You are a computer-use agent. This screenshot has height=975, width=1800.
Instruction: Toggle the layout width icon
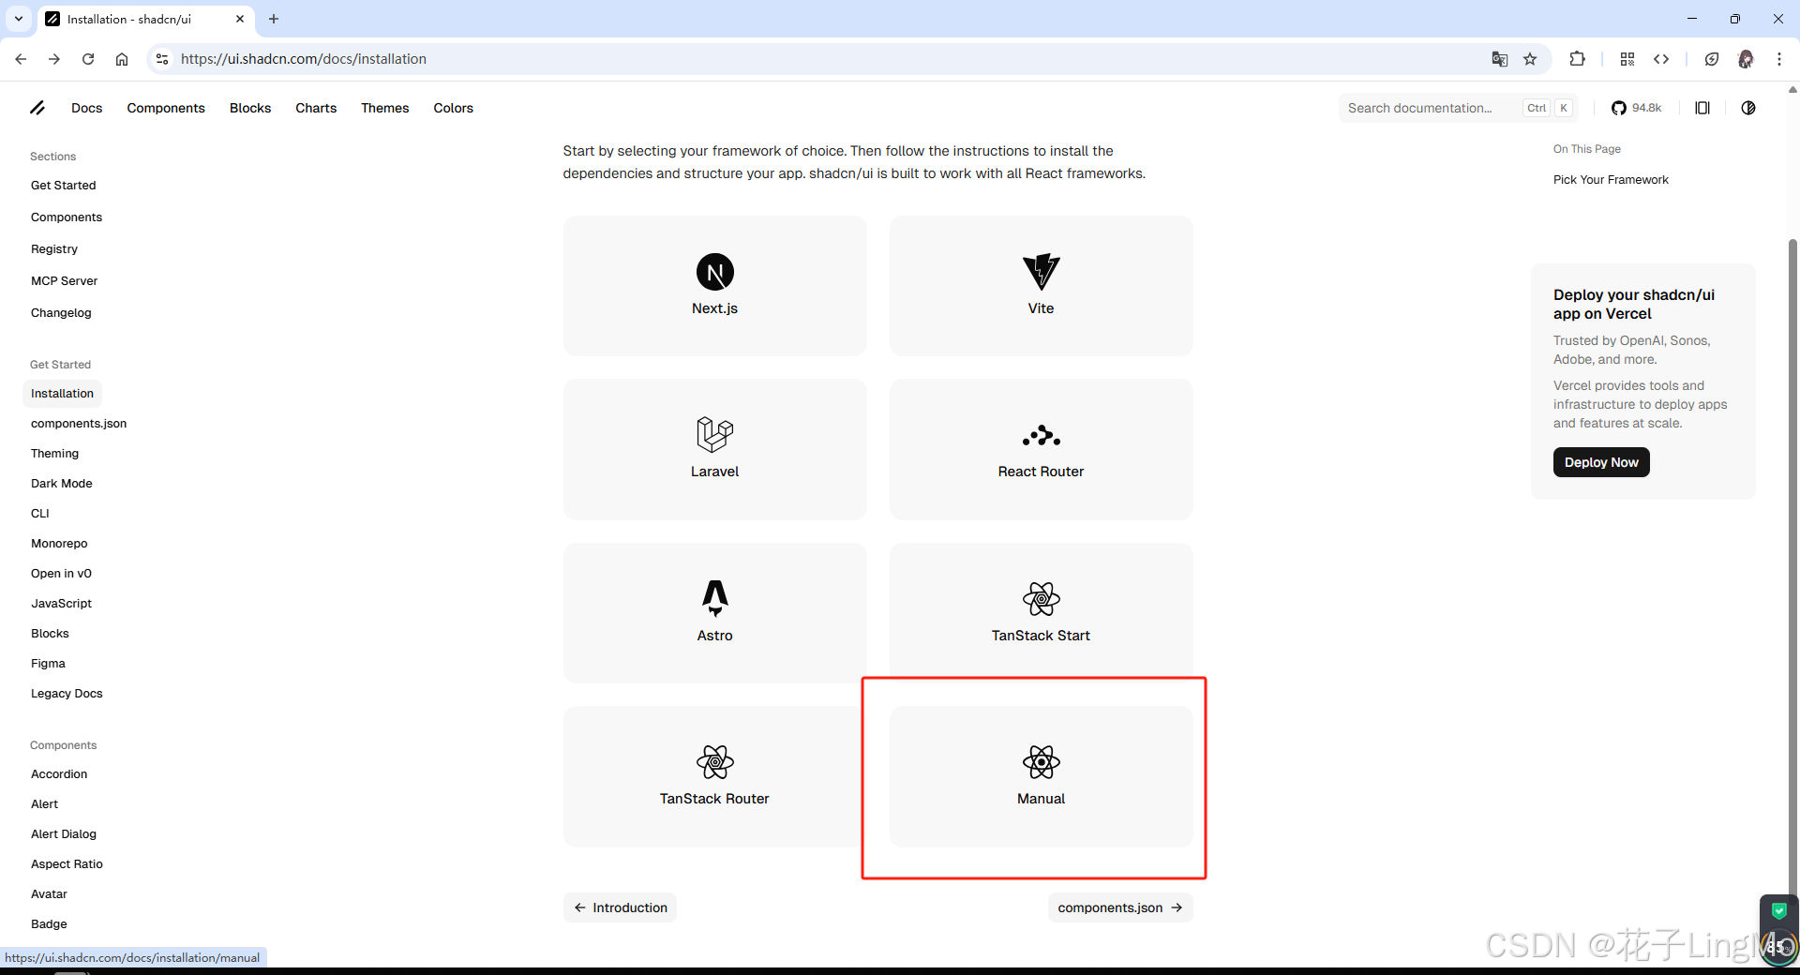(1702, 108)
